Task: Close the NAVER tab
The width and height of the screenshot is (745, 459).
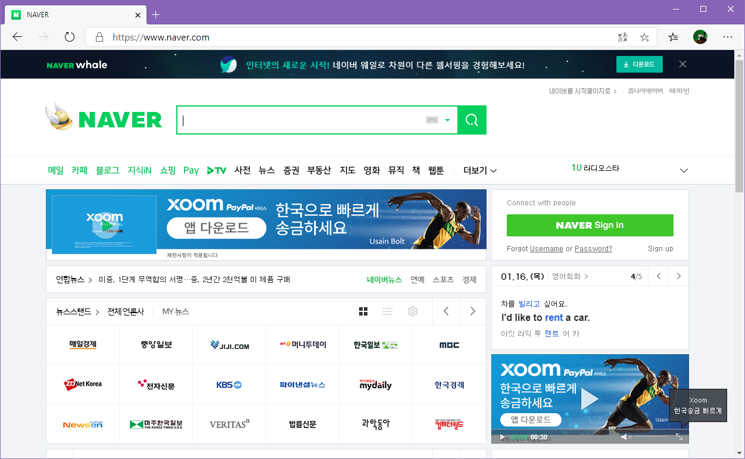Action: coord(138,15)
